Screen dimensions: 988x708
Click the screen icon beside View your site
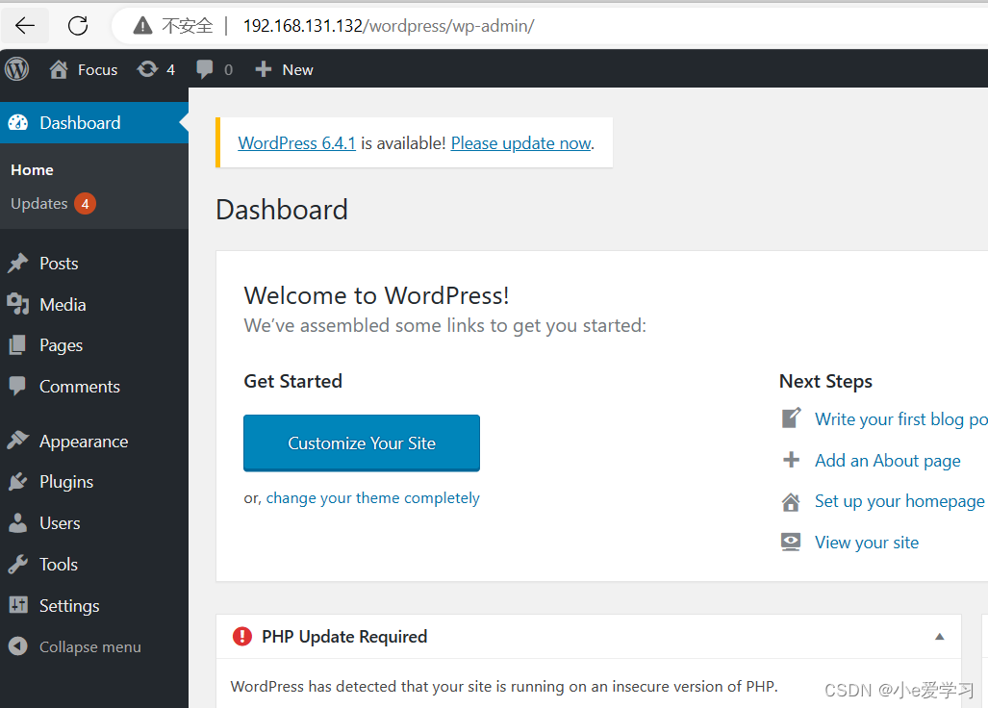tap(792, 543)
